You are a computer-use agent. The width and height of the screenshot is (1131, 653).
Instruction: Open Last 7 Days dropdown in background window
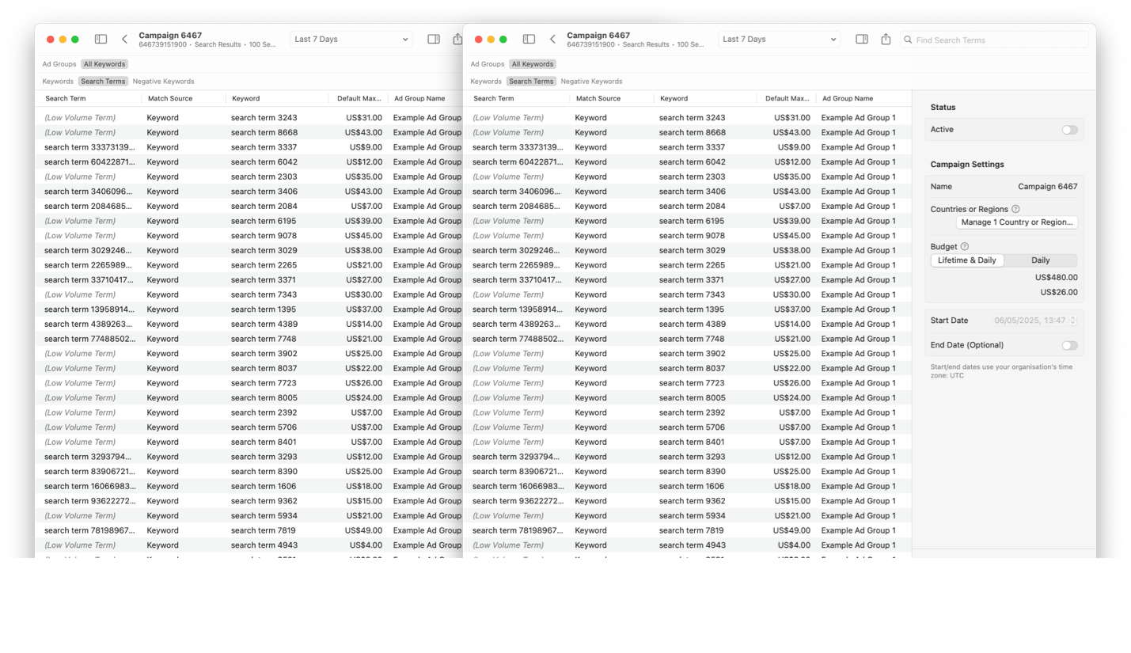click(x=351, y=39)
